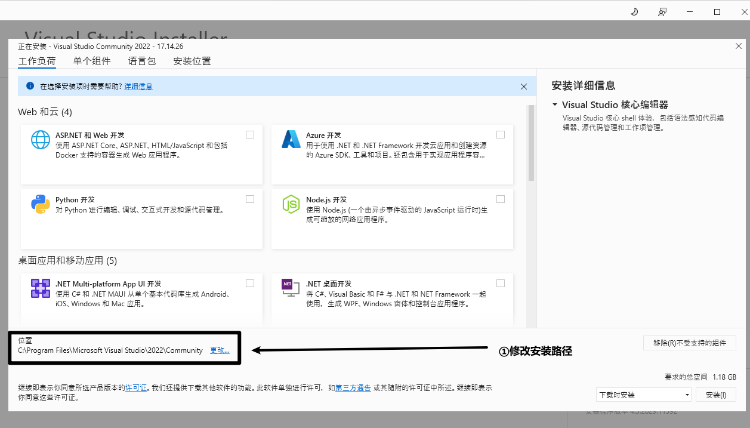The height and width of the screenshot is (428, 750).
Task: Click the .NET desktop development icon
Action: tap(291, 288)
